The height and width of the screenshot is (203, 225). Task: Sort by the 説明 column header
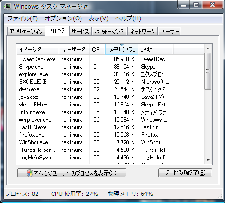click(156, 50)
